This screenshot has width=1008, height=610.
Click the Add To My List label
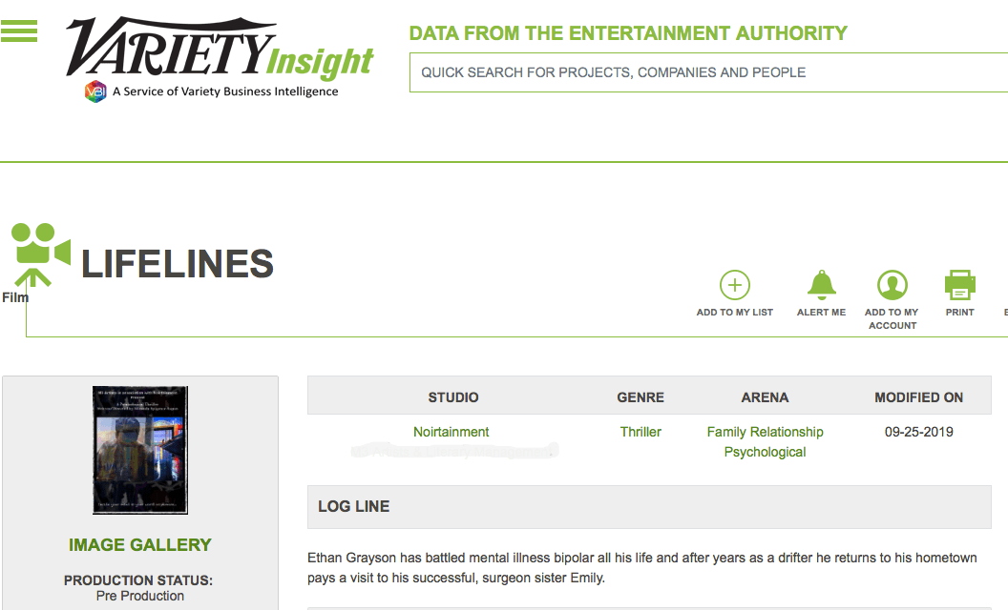point(734,313)
